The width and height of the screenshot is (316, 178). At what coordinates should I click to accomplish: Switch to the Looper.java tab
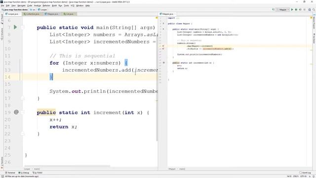click(x=13, y=14)
